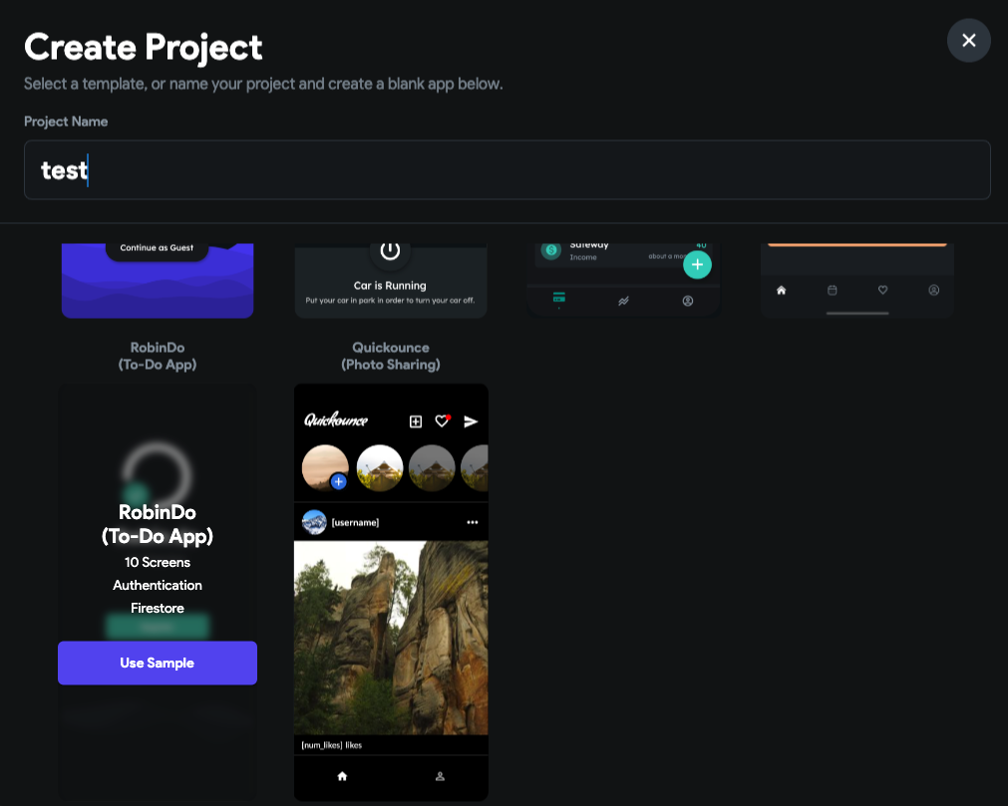Click the car power icon
The image size is (1008, 806).
[390, 250]
